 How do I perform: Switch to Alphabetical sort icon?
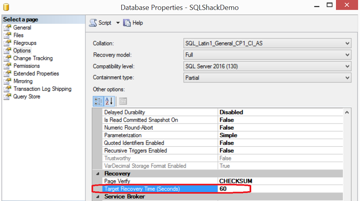click(109, 101)
